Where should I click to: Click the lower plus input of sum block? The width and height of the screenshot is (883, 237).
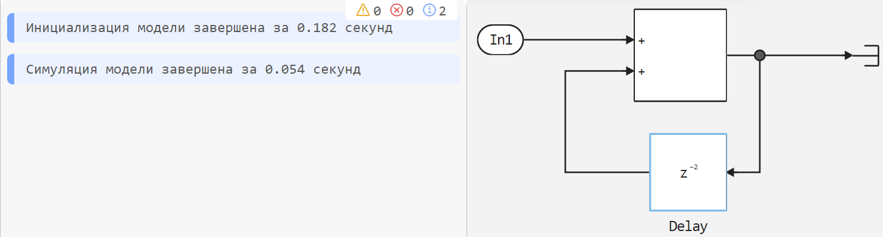[641, 71]
